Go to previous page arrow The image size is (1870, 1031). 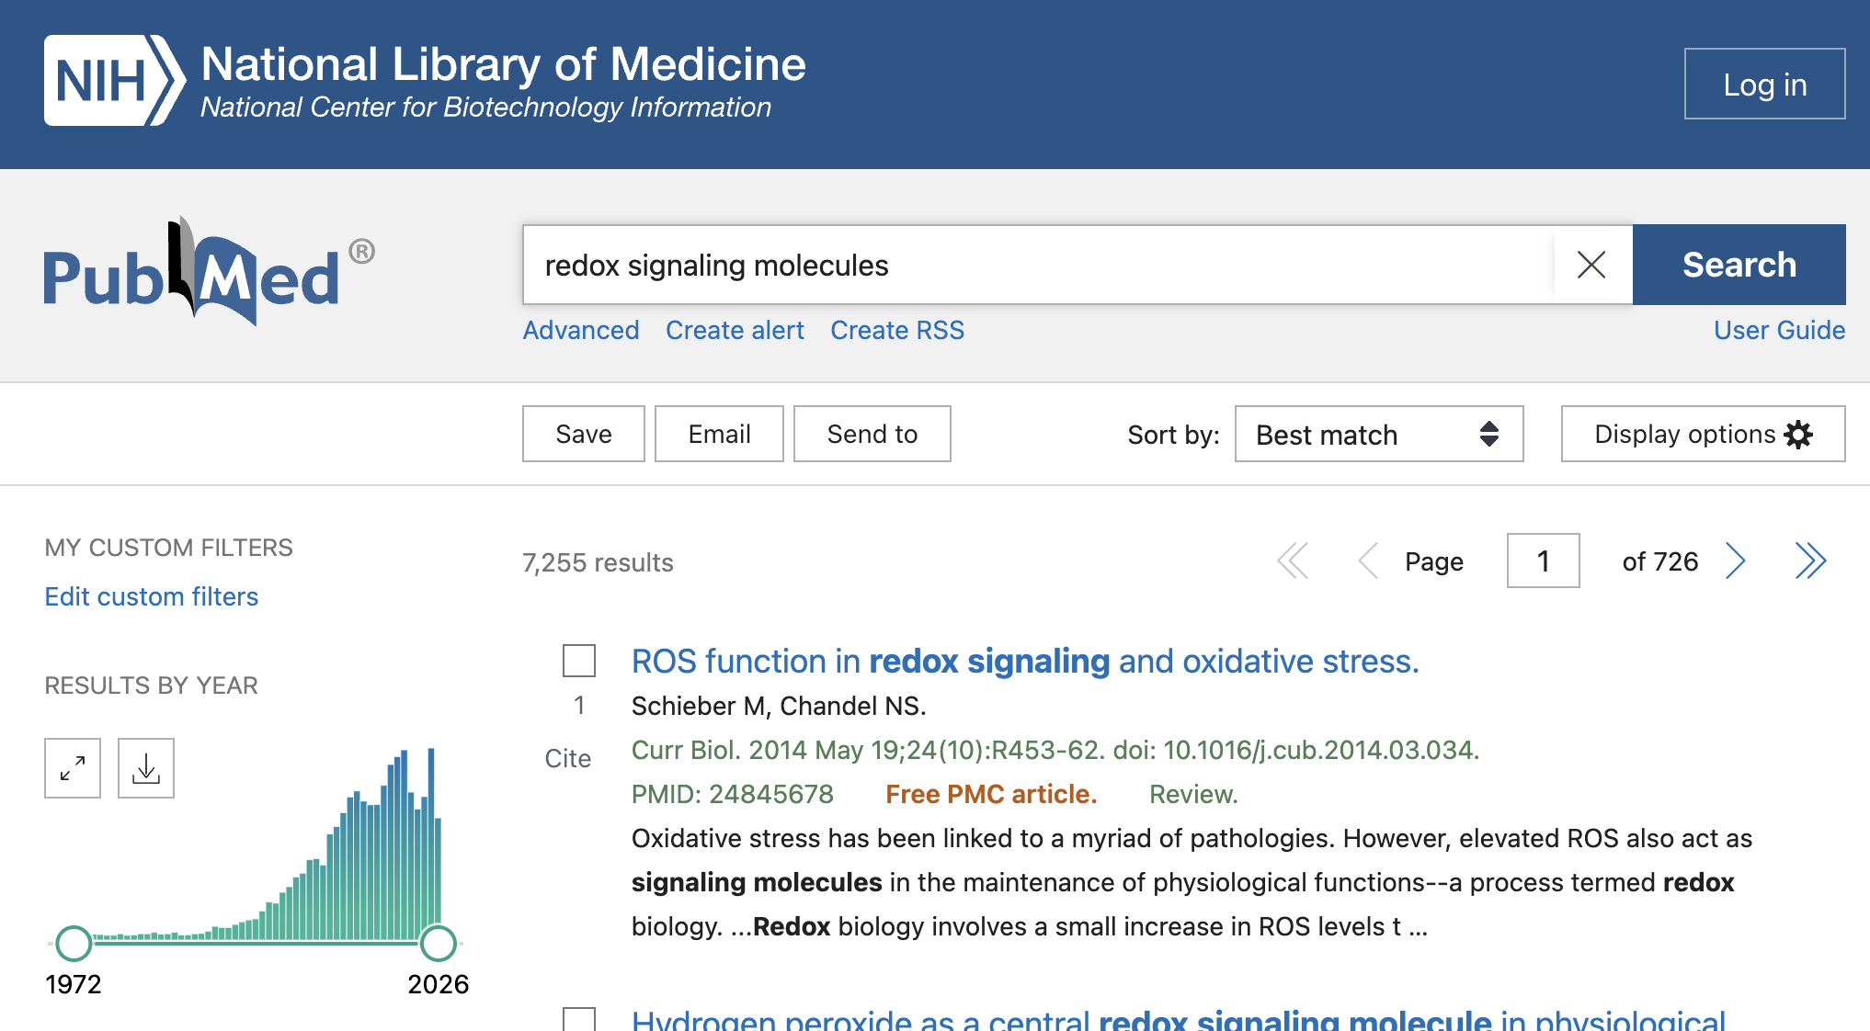1368,561
